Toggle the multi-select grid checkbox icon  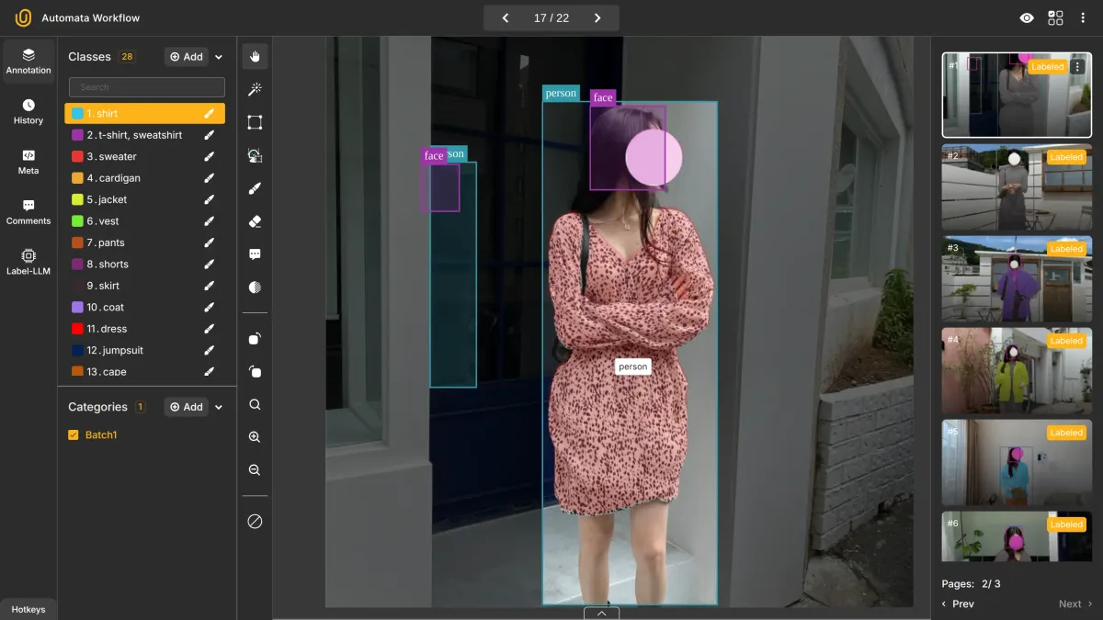pos(1055,18)
